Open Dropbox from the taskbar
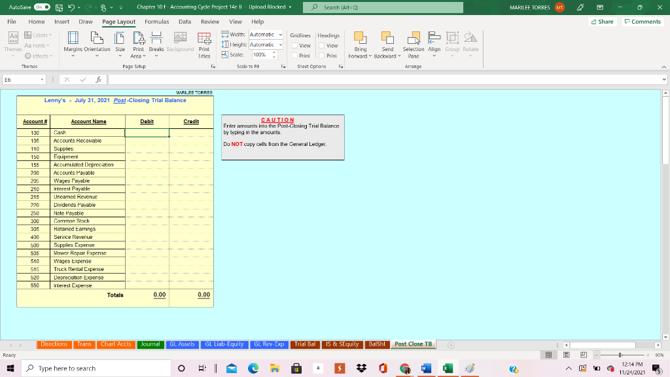Image resolution: width=670 pixels, height=377 pixels. pos(361,368)
